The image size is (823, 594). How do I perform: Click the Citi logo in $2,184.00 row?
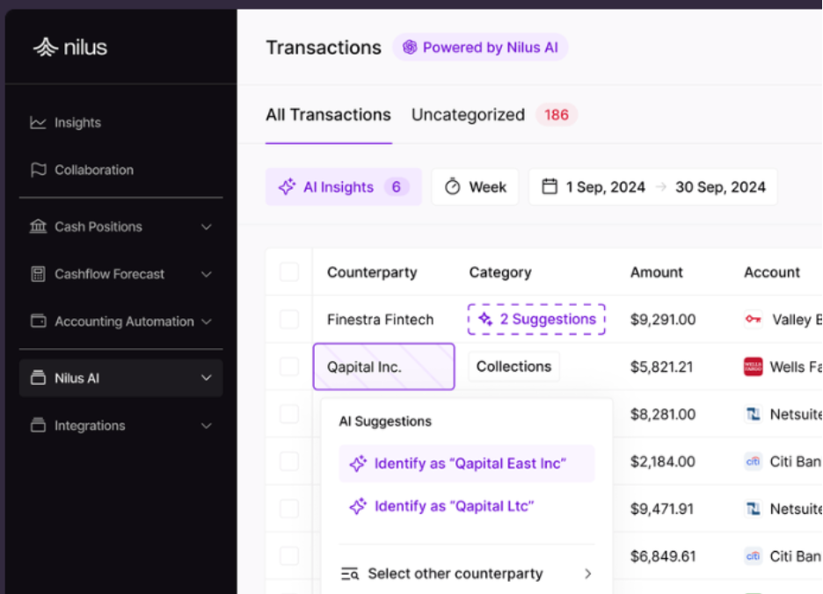tap(754, 461)
